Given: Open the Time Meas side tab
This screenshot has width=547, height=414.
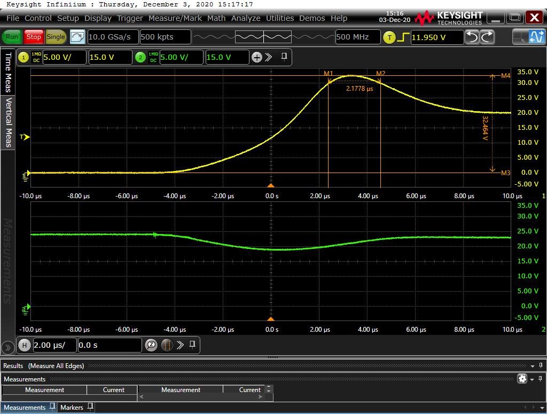Looking at the screenshot, I should point(7,72).
